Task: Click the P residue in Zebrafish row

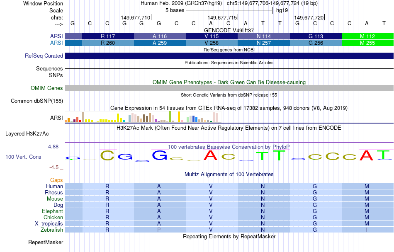Action: [x=159, y=230]
